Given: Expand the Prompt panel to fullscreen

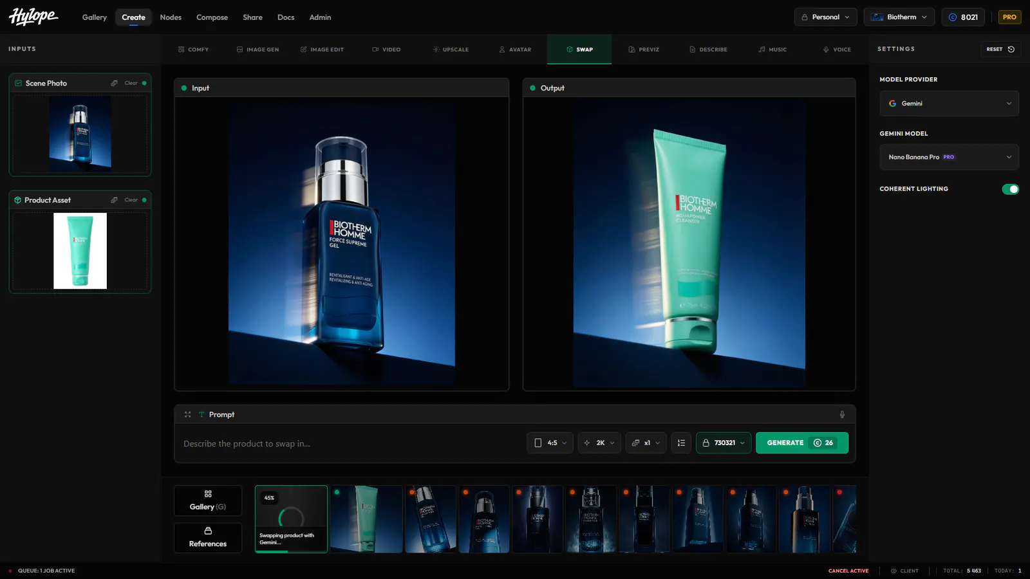Looking at the screenshot, I should click(188, 414).
